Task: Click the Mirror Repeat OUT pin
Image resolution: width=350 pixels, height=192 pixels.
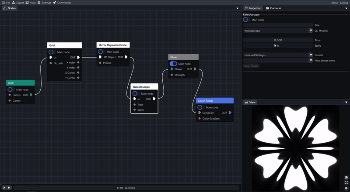Action: [126, 57]
